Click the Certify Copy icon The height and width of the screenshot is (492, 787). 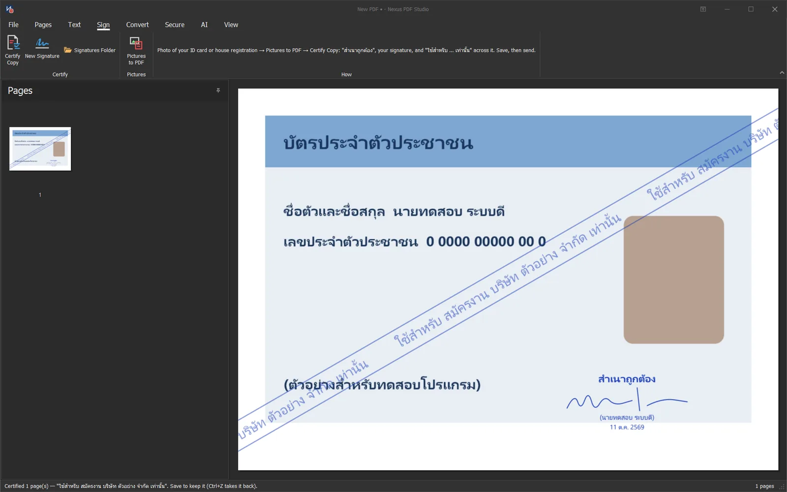pos(13,50)
